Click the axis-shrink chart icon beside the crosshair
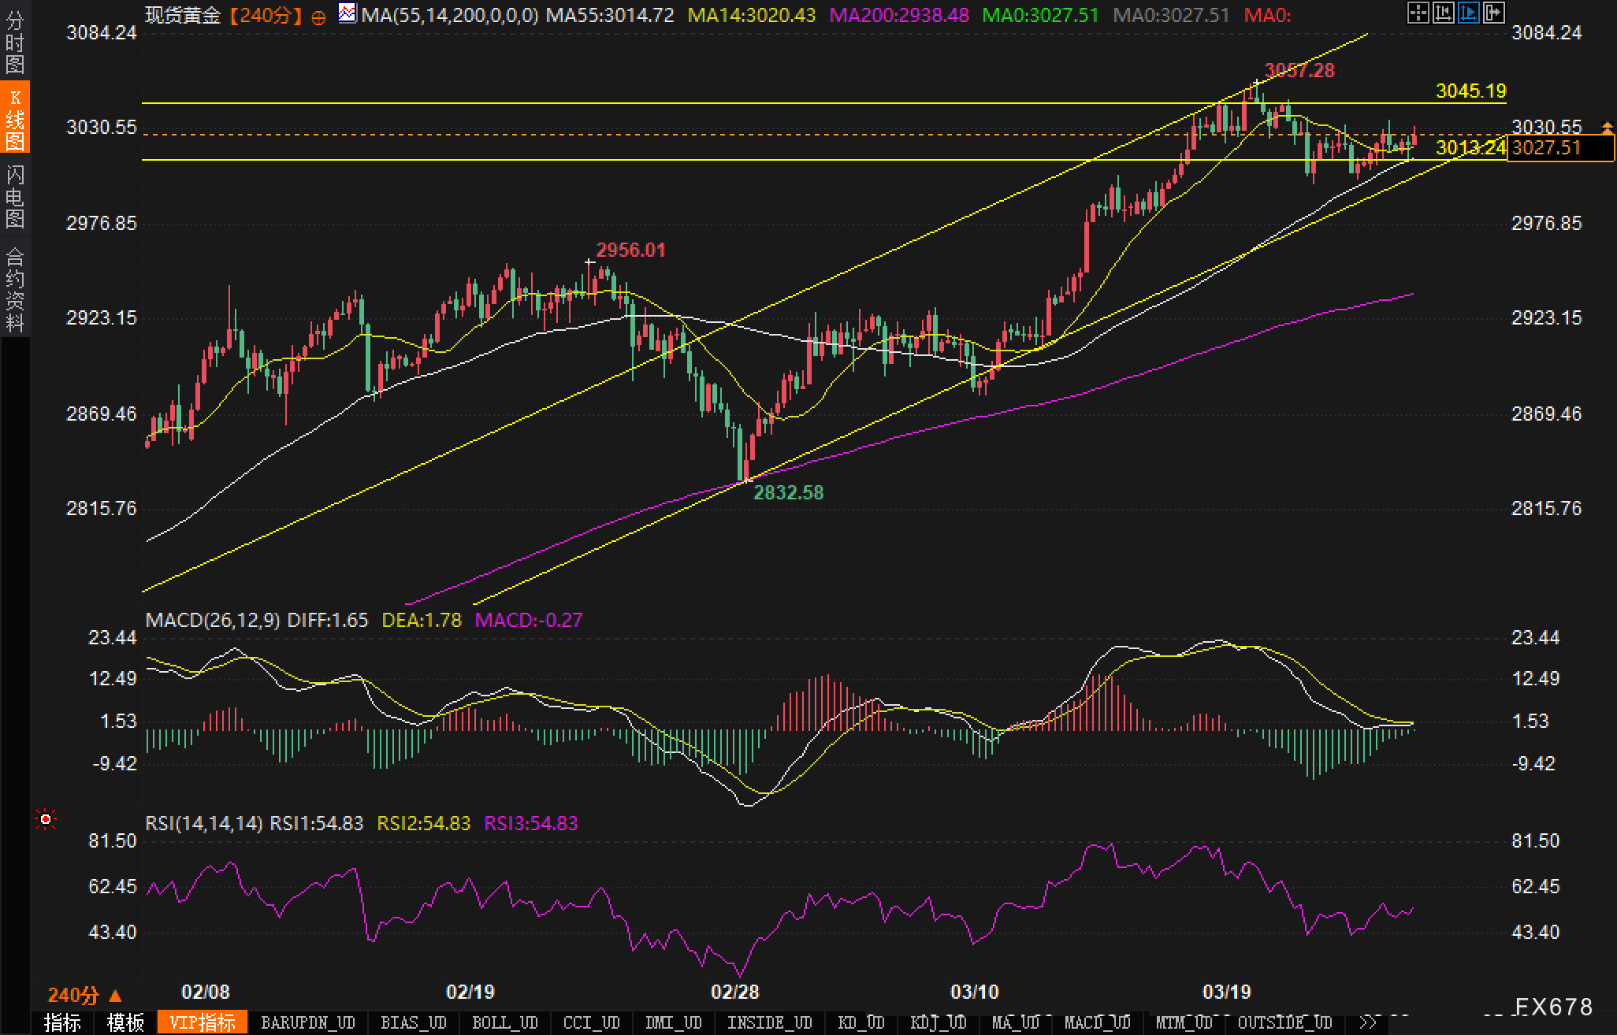1617x1035 pixels. pyautogui.click(x=1443, y=13)
